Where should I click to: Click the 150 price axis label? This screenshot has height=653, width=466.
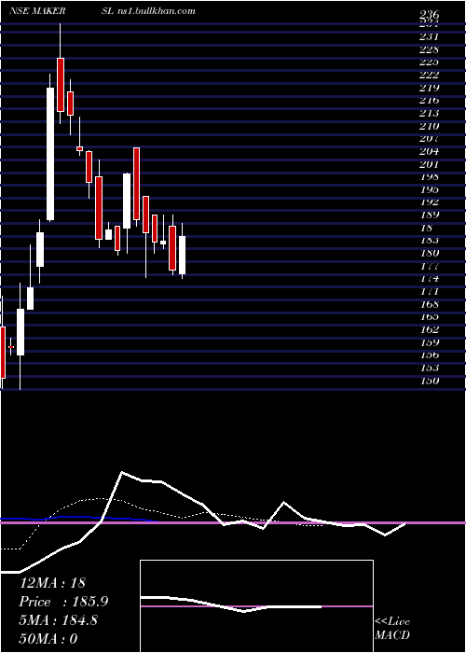[429, 381]
